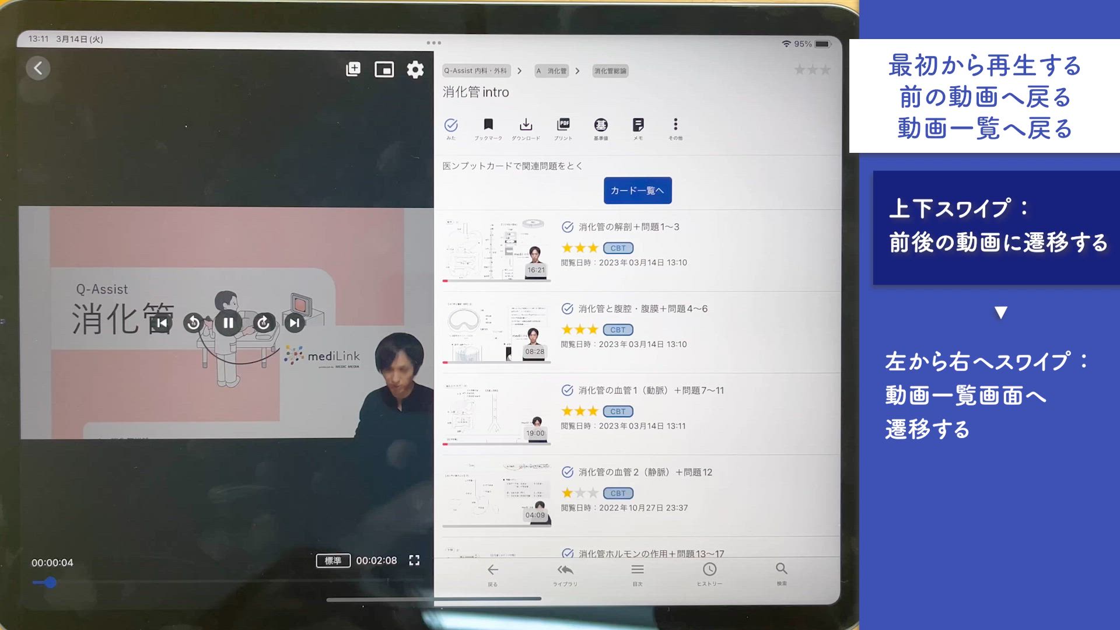Toggle watched check for 消化管の解剖＋問題1〜3
1120x630 pixels.
(567, 227)
